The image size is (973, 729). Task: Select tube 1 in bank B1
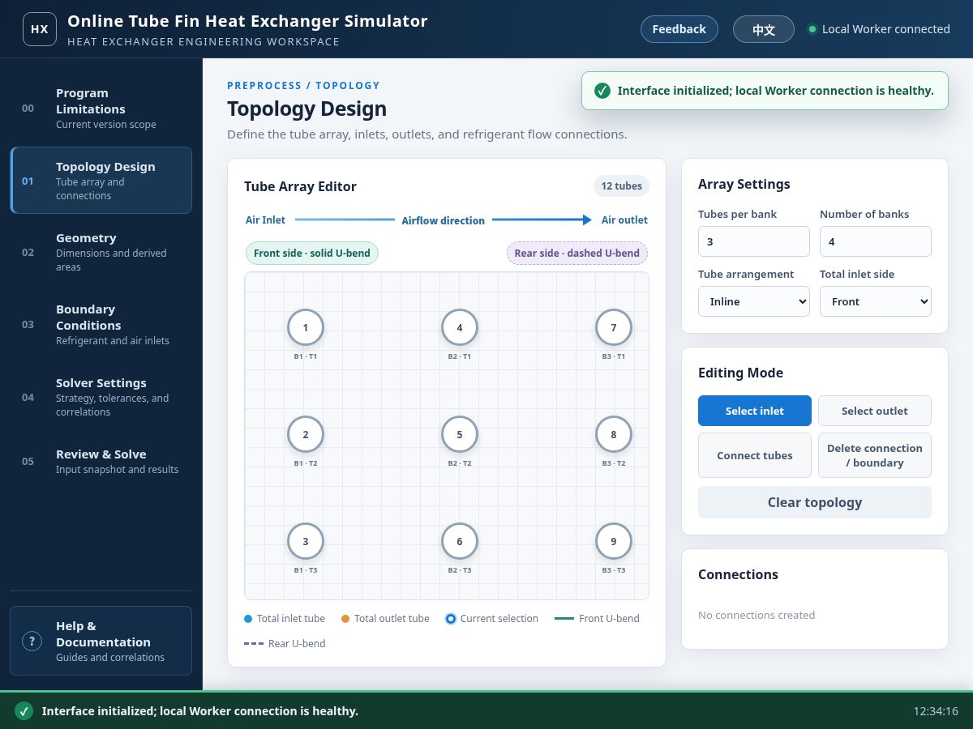tap(306, 327)
